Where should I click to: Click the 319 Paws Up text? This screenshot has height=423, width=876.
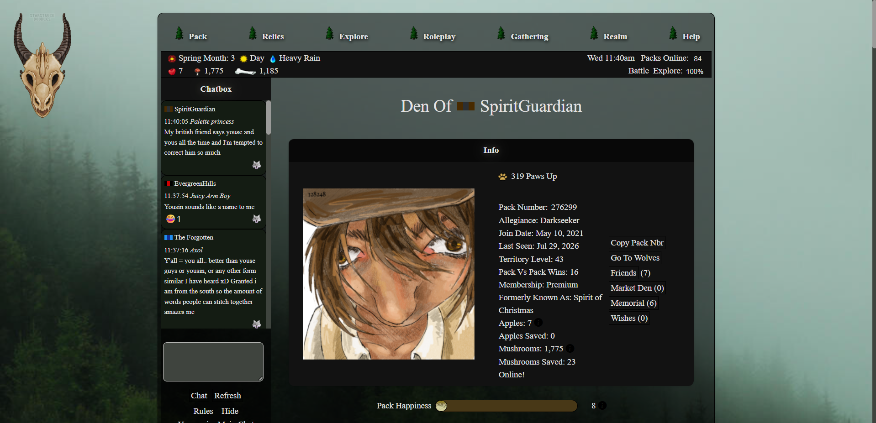tap(534, 176)
